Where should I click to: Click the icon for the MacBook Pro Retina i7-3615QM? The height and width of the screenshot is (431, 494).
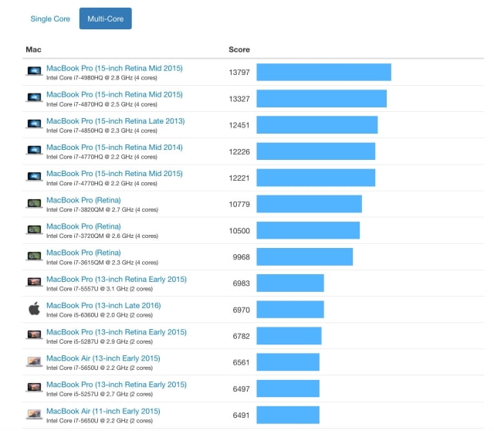click(x=34, y=256)
